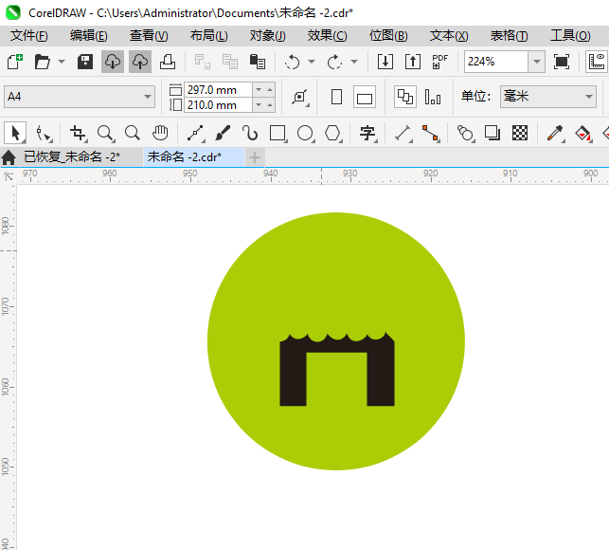Select the Pan hand tool
The image size is (609, 550).
pos(160,133)
